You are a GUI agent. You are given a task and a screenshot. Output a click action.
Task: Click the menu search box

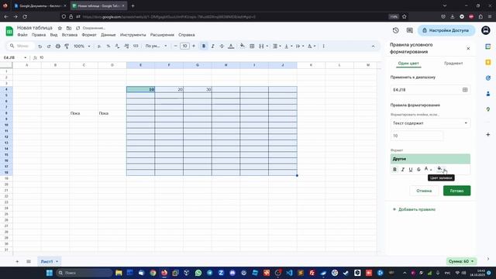20,46
